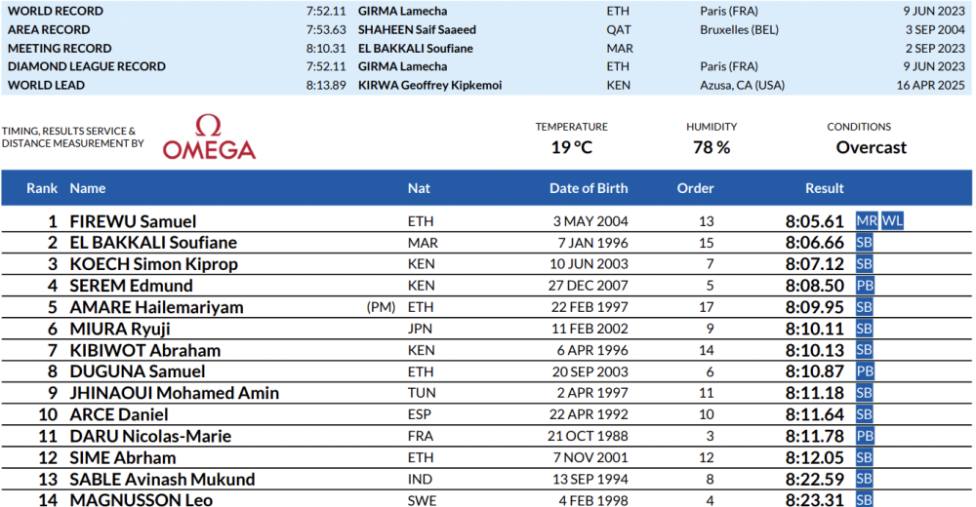Click the winning result 8:05.61

click(x=814, y=221)
